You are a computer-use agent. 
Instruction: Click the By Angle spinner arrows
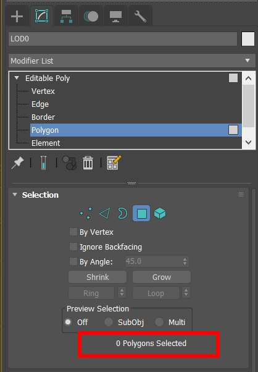185,261
